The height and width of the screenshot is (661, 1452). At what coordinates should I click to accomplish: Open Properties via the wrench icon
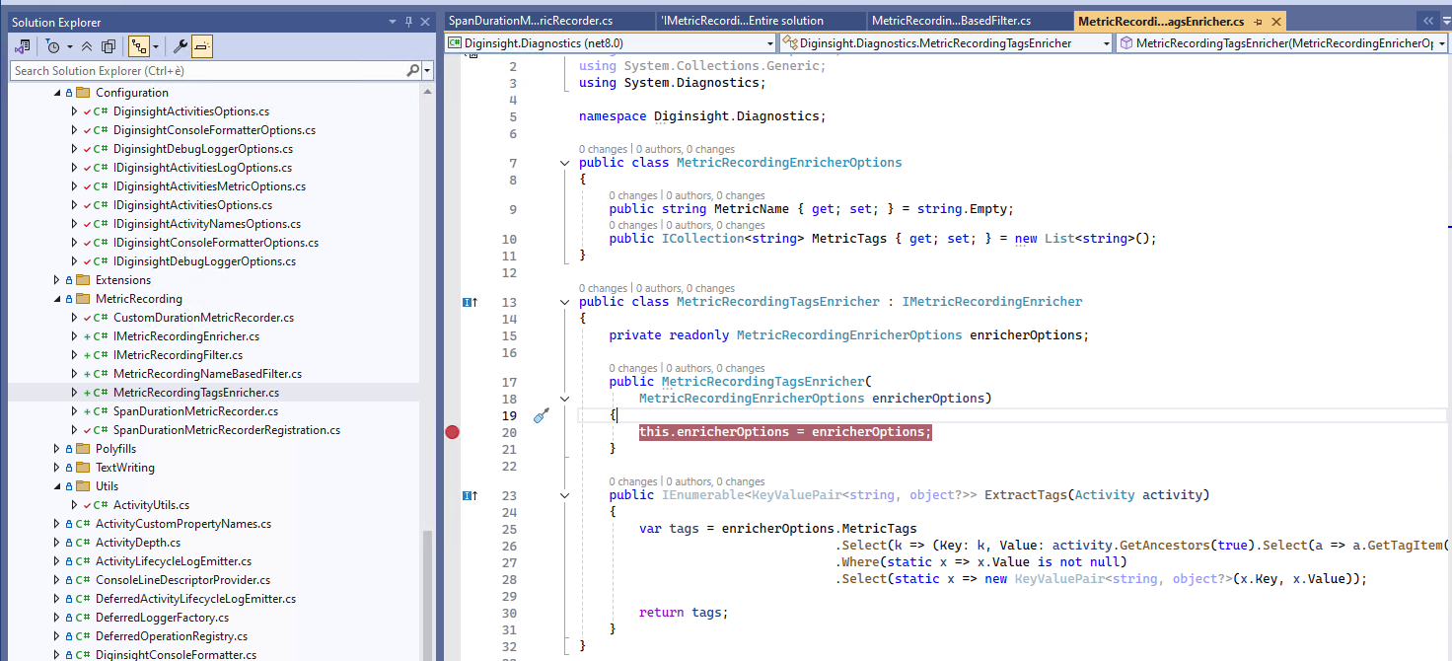tap(180, 46)
